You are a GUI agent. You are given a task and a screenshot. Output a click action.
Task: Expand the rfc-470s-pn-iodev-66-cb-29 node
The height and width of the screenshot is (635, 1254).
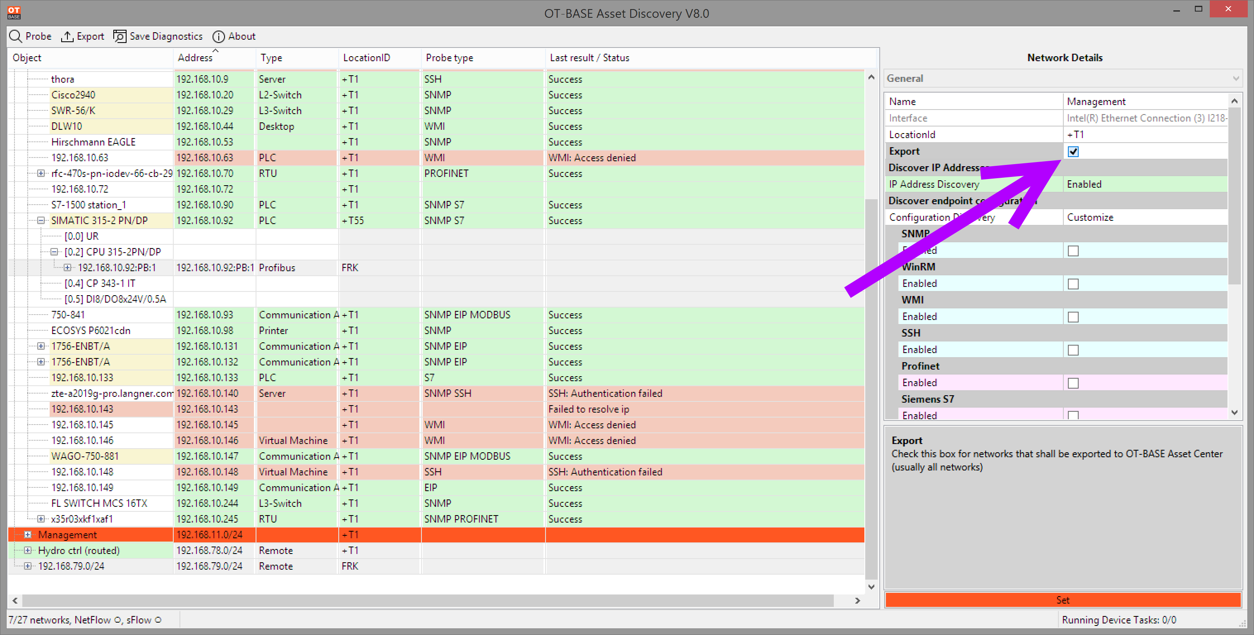(x=41, y=173)
